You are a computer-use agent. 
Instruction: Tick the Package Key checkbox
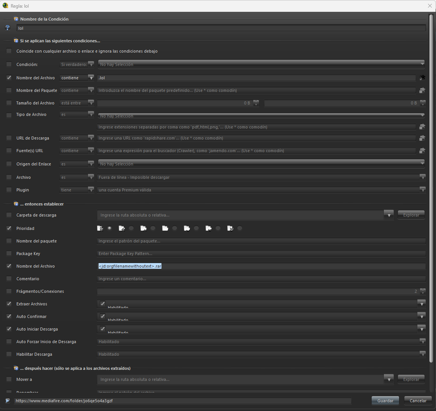(x=9, y=254)
